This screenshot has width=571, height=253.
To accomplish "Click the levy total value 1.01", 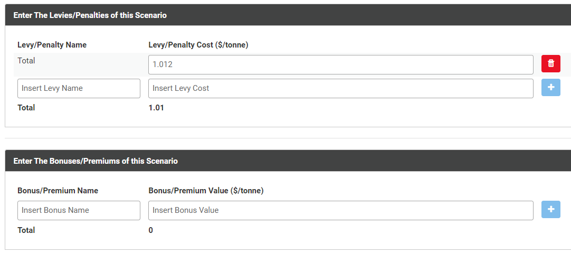I will (x=156, y=108).
